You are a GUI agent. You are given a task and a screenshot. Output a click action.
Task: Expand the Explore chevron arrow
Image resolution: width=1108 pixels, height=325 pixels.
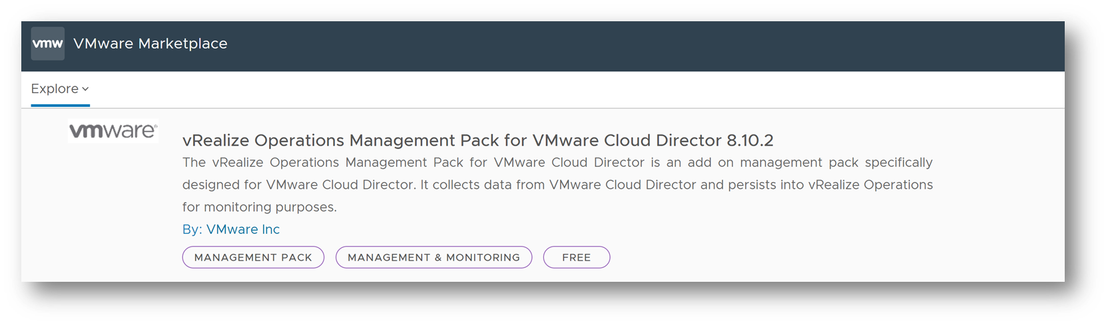coord(85,89)
